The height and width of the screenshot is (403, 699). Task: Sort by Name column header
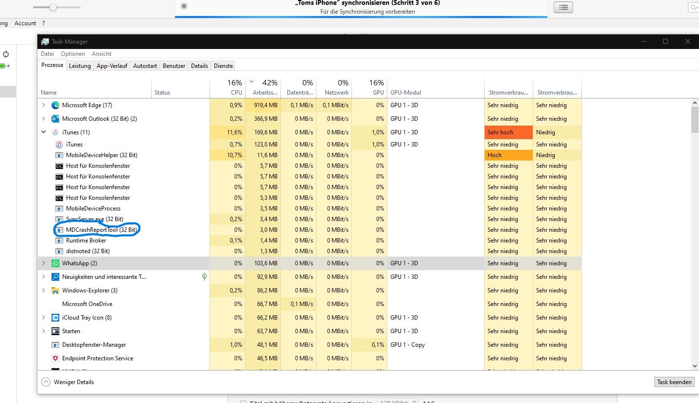(95, 87)
